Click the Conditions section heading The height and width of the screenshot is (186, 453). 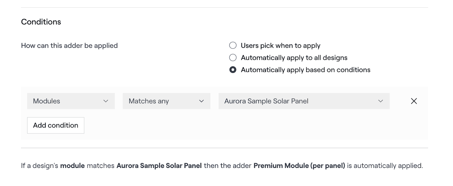click(41, 22)
